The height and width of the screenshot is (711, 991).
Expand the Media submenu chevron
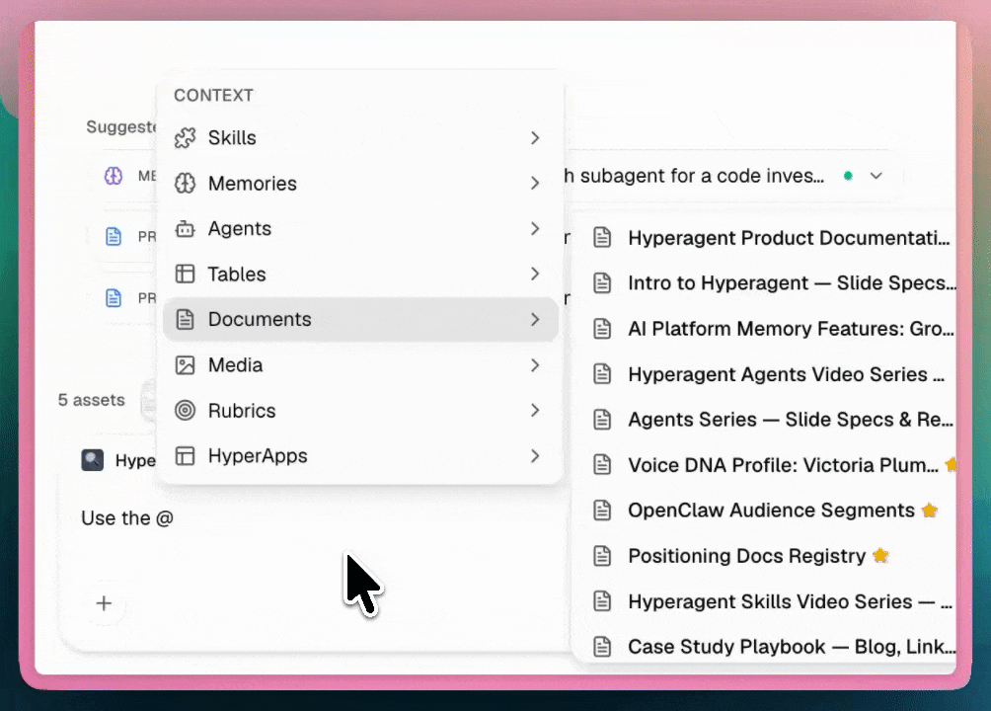pos(535,365)
